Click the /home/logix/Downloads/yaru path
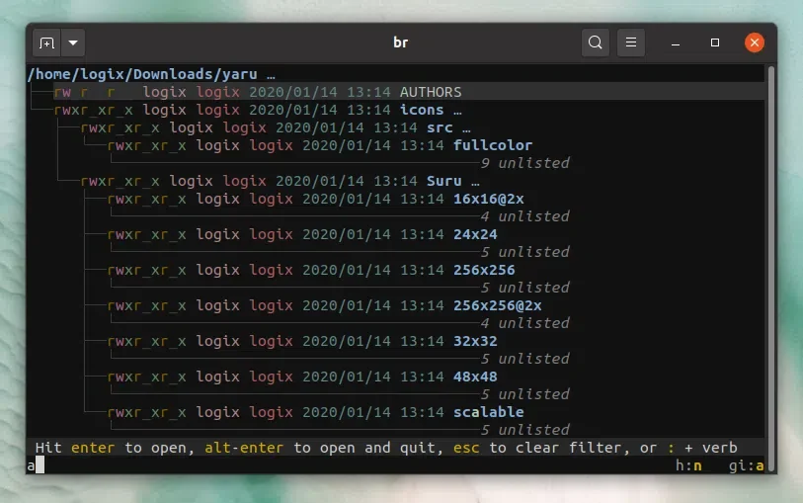Viewport: 803px width, 503px height. tap(142, 74)
